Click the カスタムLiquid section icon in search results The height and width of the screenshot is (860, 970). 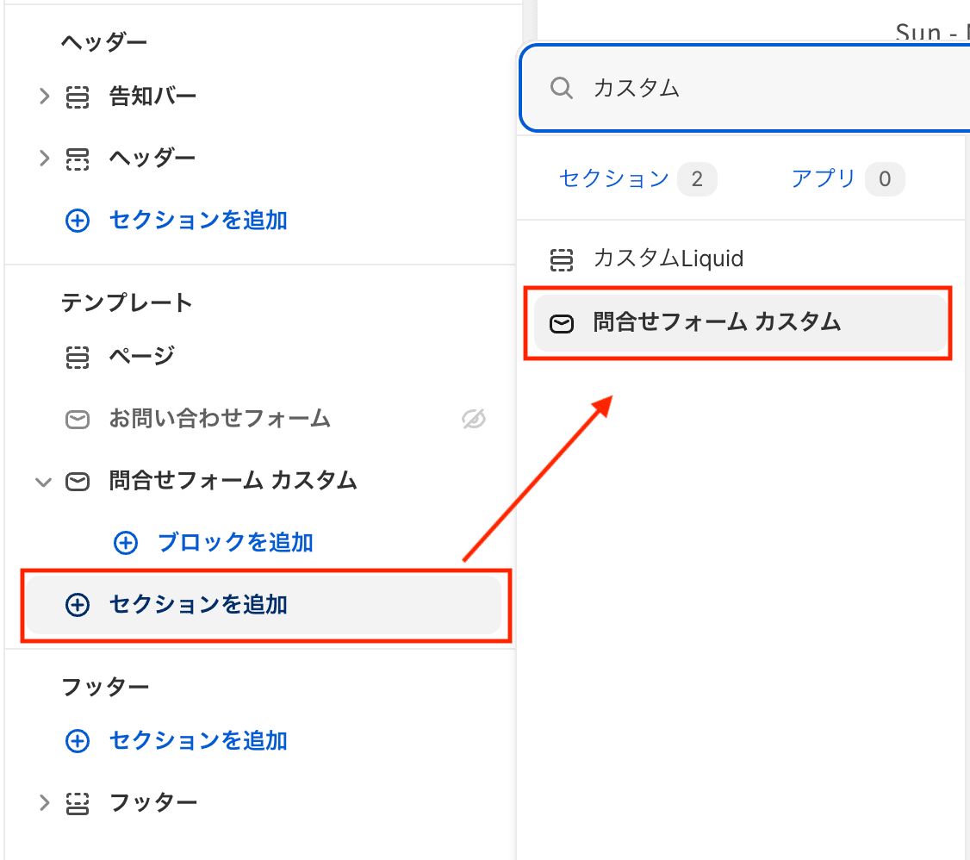562,259
